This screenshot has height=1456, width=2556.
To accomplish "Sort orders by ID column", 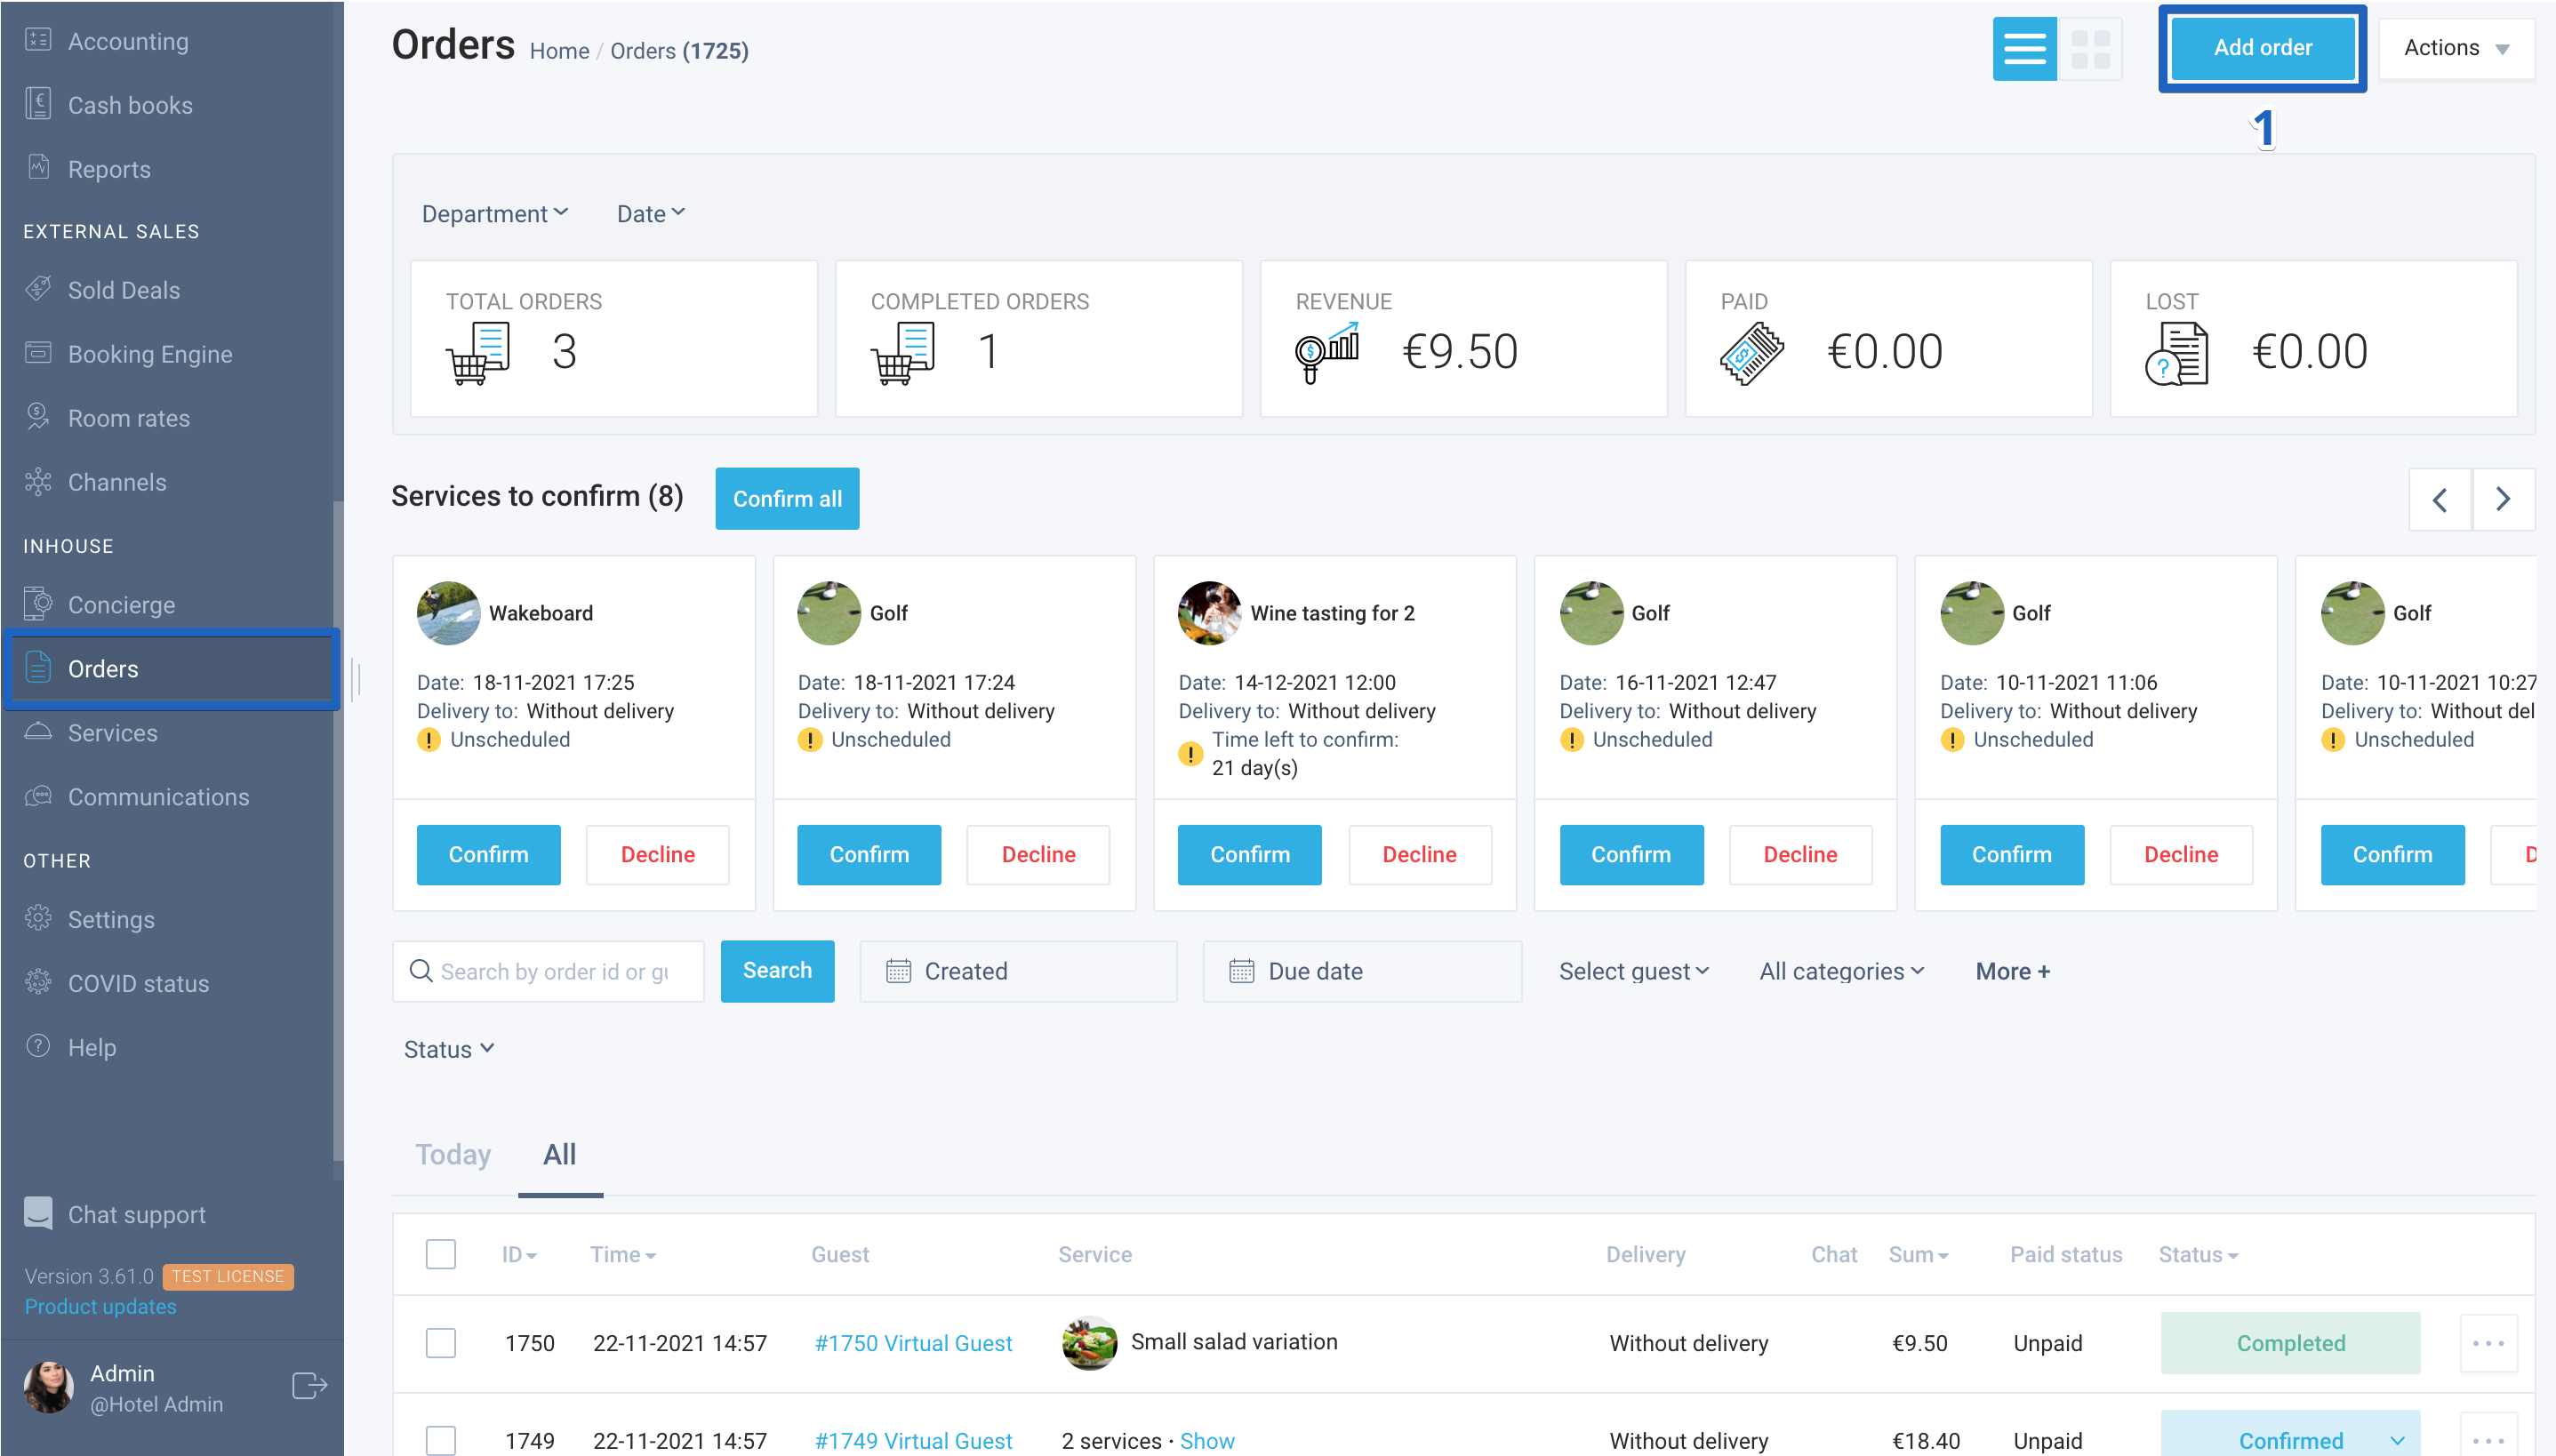I will [519, 1254].
